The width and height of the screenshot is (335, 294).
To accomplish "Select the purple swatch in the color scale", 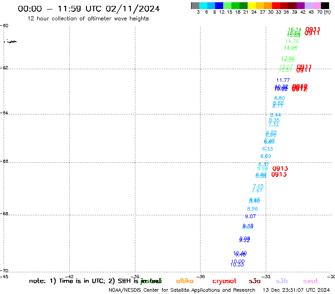I will pyautogui.click(x=301, y=5).
